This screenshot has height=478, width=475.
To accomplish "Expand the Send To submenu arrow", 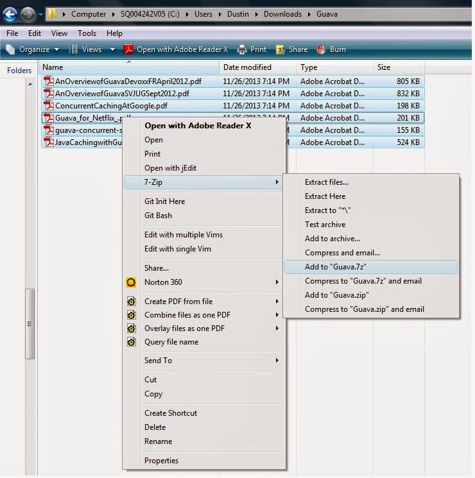I will tap(277, 361).
